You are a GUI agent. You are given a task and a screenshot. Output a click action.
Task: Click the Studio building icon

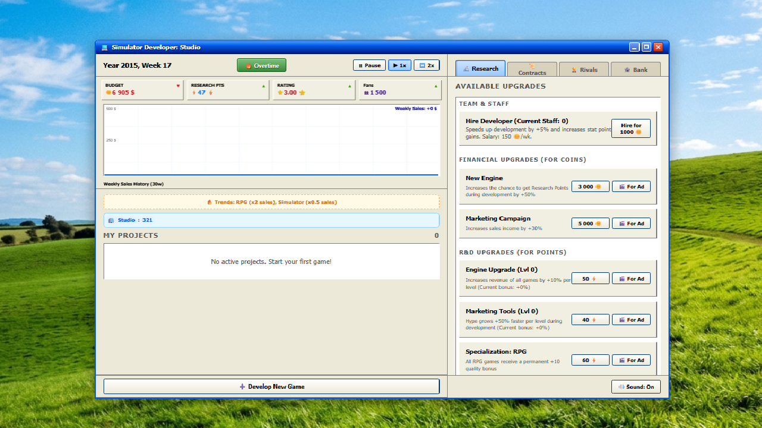pos(111,221)
